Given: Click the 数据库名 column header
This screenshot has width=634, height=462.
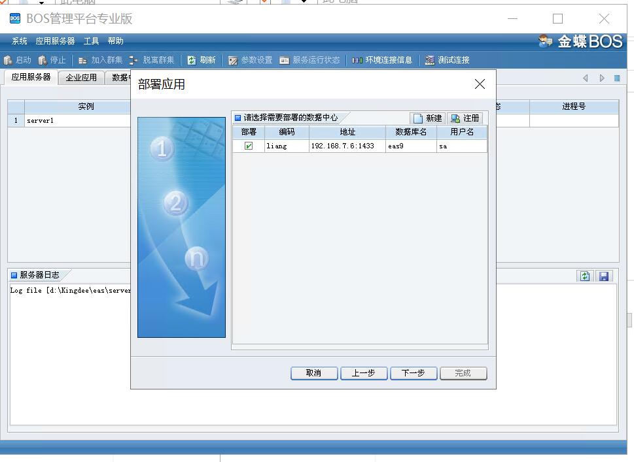Looking at the screenshot, I should [411, 132].
